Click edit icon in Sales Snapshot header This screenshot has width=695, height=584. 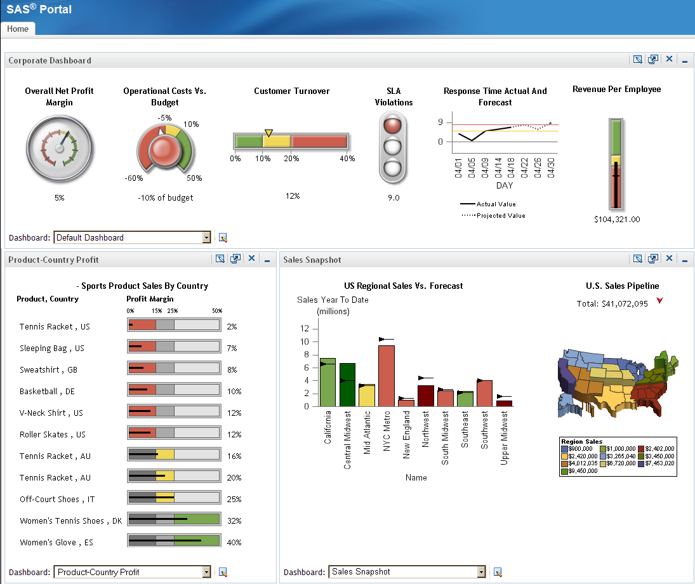(637, 259)
